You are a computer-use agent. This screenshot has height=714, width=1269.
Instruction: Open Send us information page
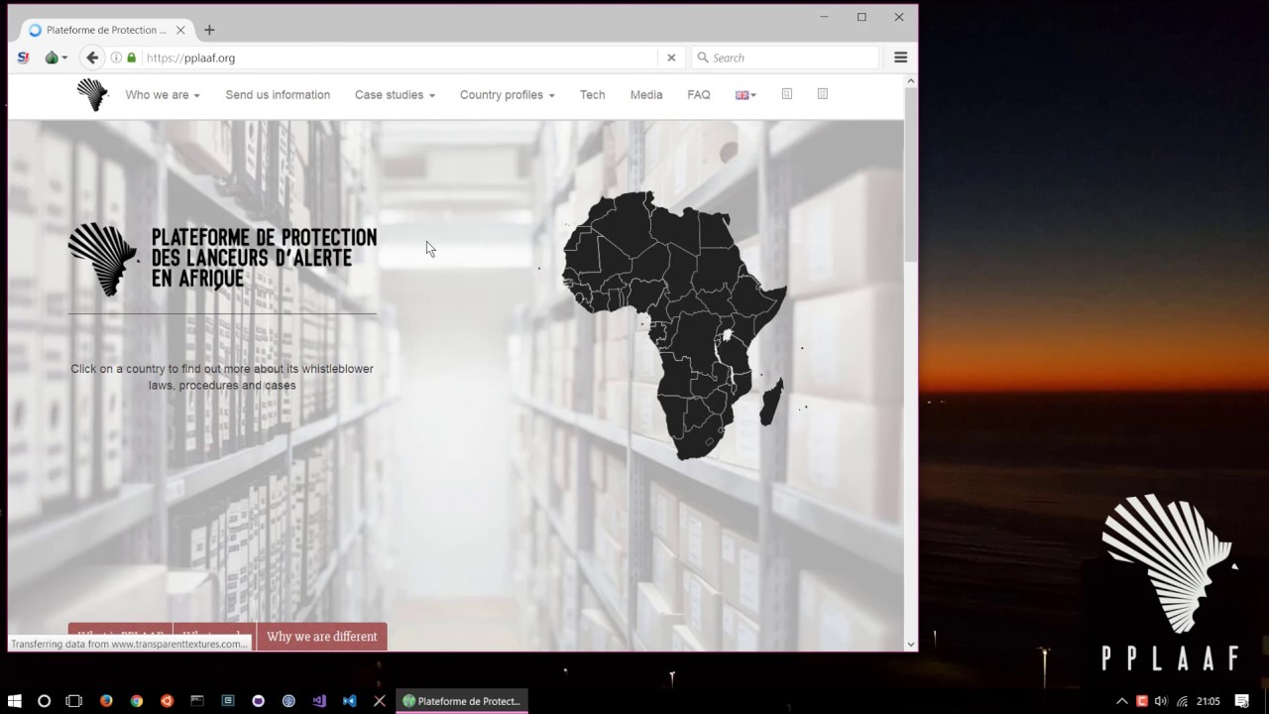coord(278,95)
